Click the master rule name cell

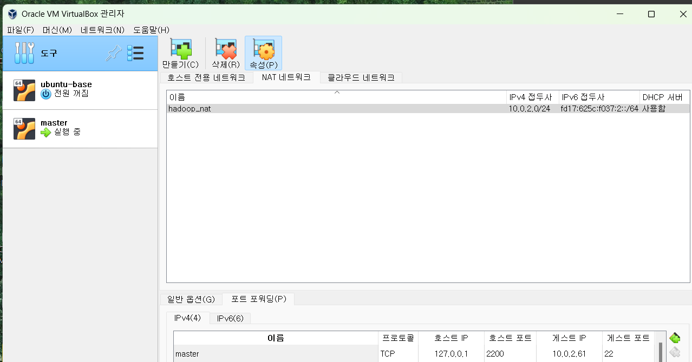pyautogui.click(x=276, y=354)
